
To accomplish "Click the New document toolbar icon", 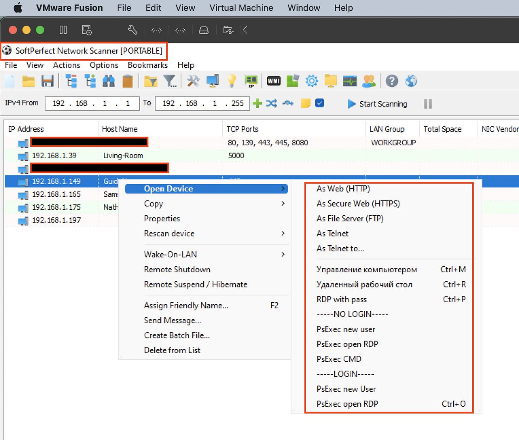I will tap(10, 81).
